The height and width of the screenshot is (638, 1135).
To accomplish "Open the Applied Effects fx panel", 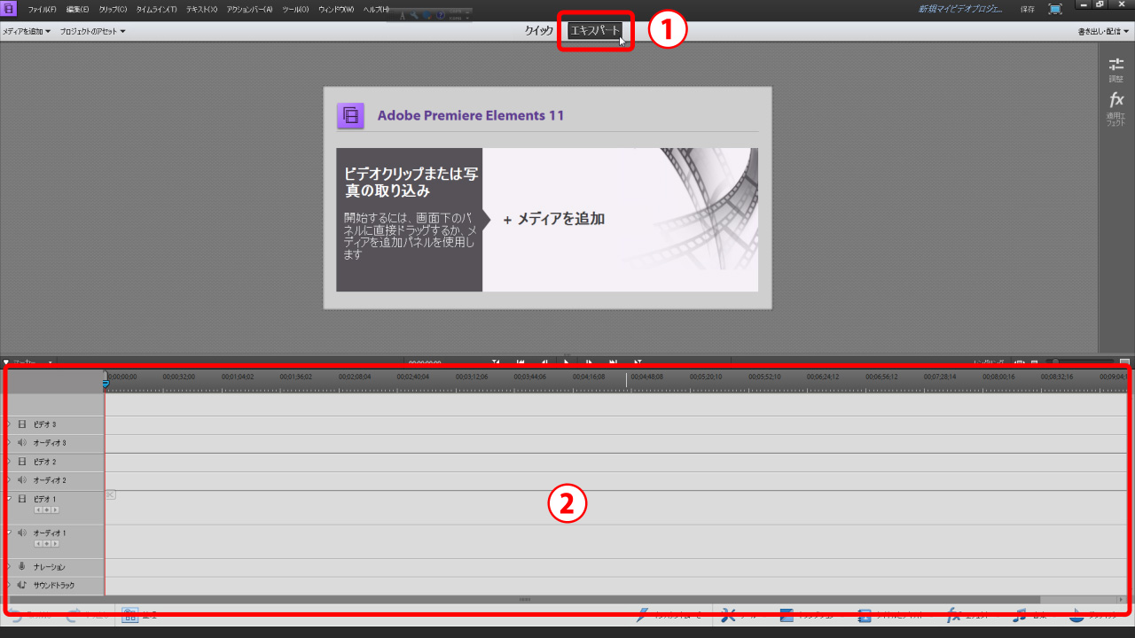I will [x=1115, y=107].
